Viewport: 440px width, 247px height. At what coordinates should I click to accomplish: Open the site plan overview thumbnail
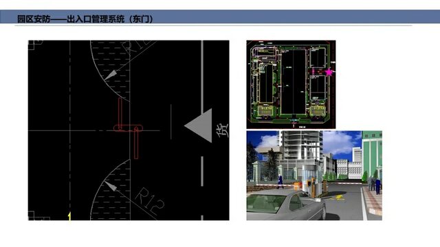pos(291,84)
